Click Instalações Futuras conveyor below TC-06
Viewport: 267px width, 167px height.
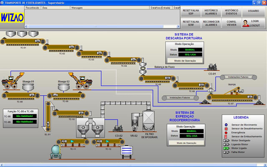[x=180, y=98]
